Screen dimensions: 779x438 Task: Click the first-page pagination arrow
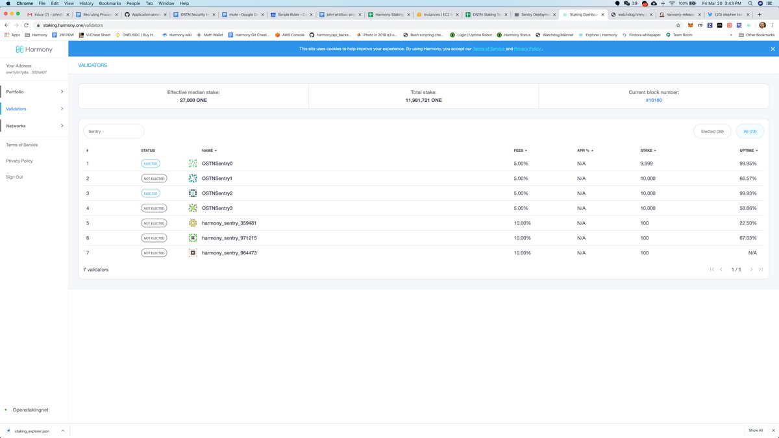(x=711, y=269)
